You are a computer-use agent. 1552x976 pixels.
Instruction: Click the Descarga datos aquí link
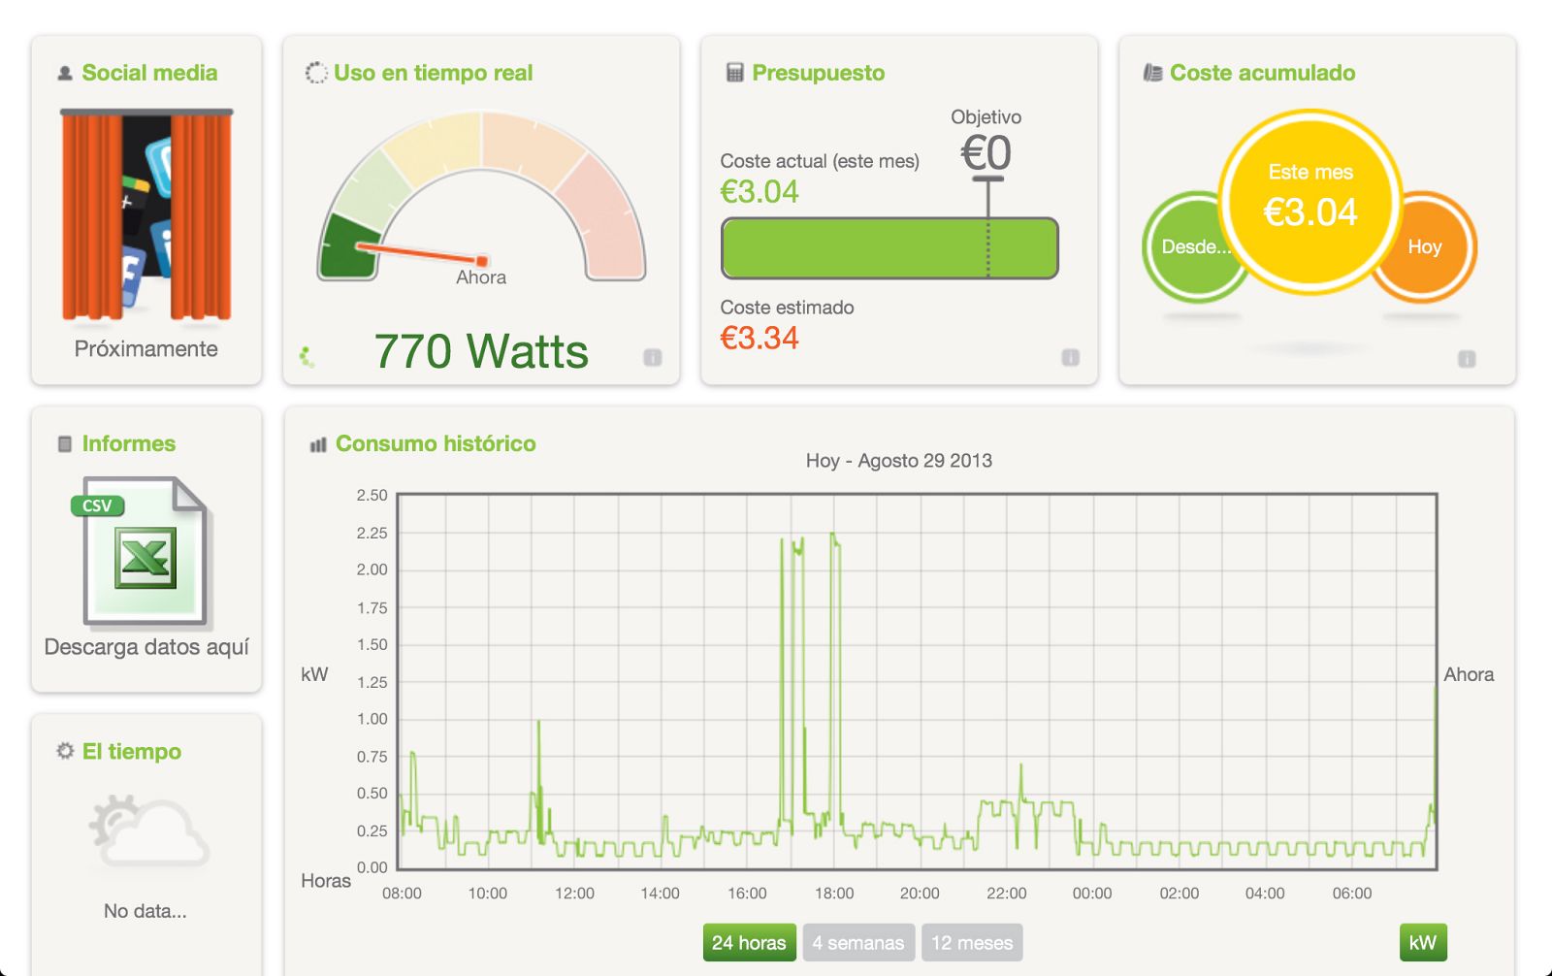(x=146, y=647)
